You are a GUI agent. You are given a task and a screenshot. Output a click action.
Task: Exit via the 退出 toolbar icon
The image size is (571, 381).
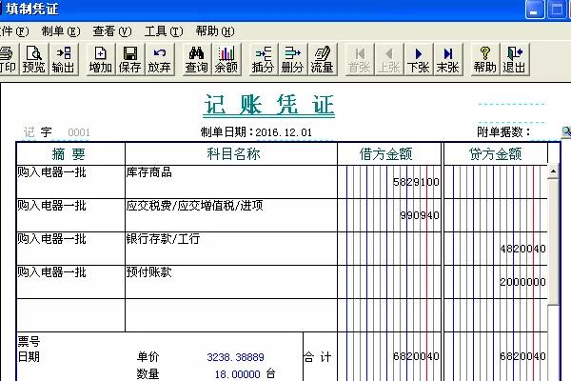tap(514, 59)
